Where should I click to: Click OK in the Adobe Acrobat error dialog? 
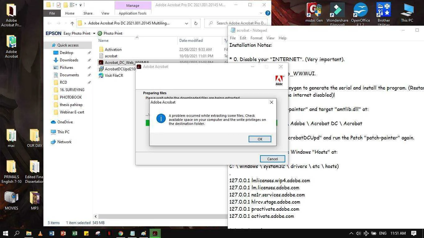pos(260,139)
